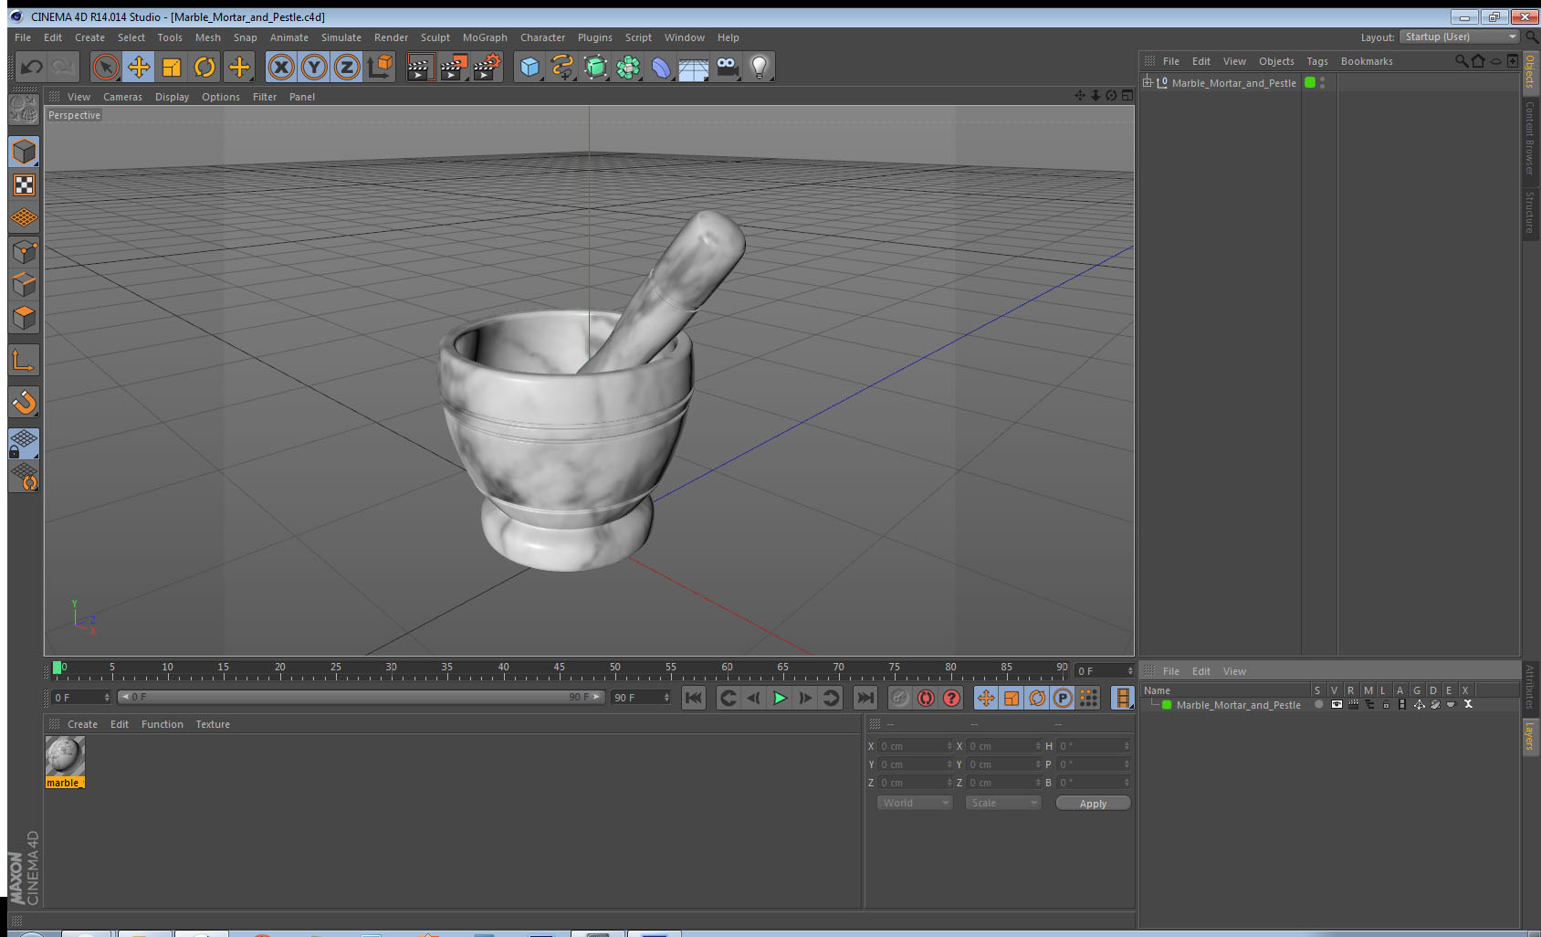Toggle the viewport maximize icon
The image size is (1541, 937).
point(1127,95)
